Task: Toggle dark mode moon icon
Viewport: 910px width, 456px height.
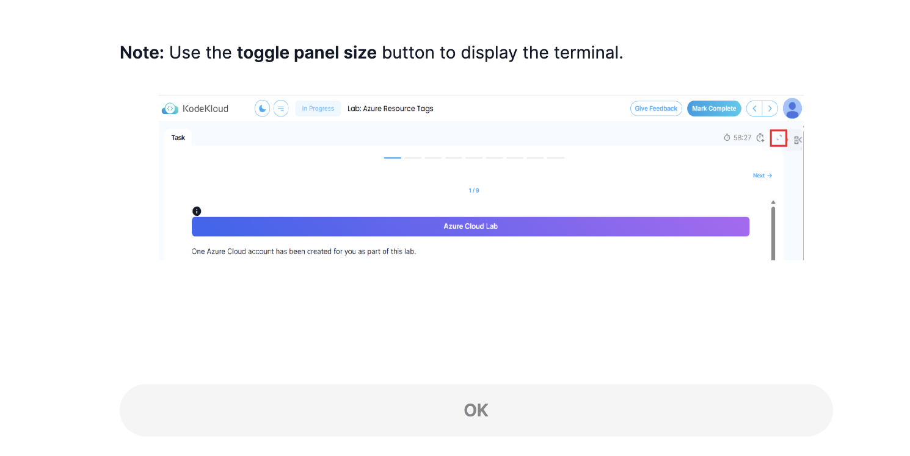Action: point(262,109)
